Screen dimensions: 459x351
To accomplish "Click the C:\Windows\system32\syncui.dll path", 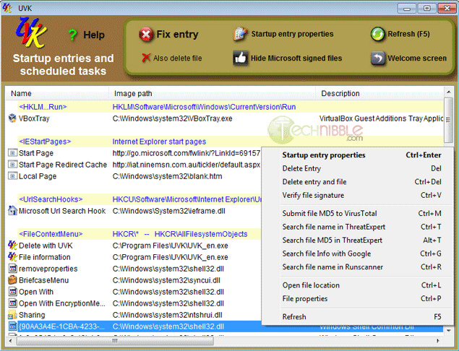I will pos(166,280).
